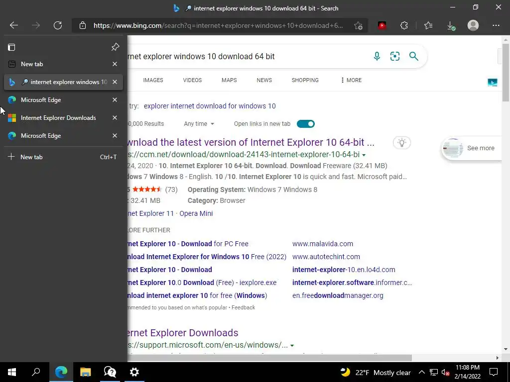Open the Windows Start menu

[x=12, y=372]
